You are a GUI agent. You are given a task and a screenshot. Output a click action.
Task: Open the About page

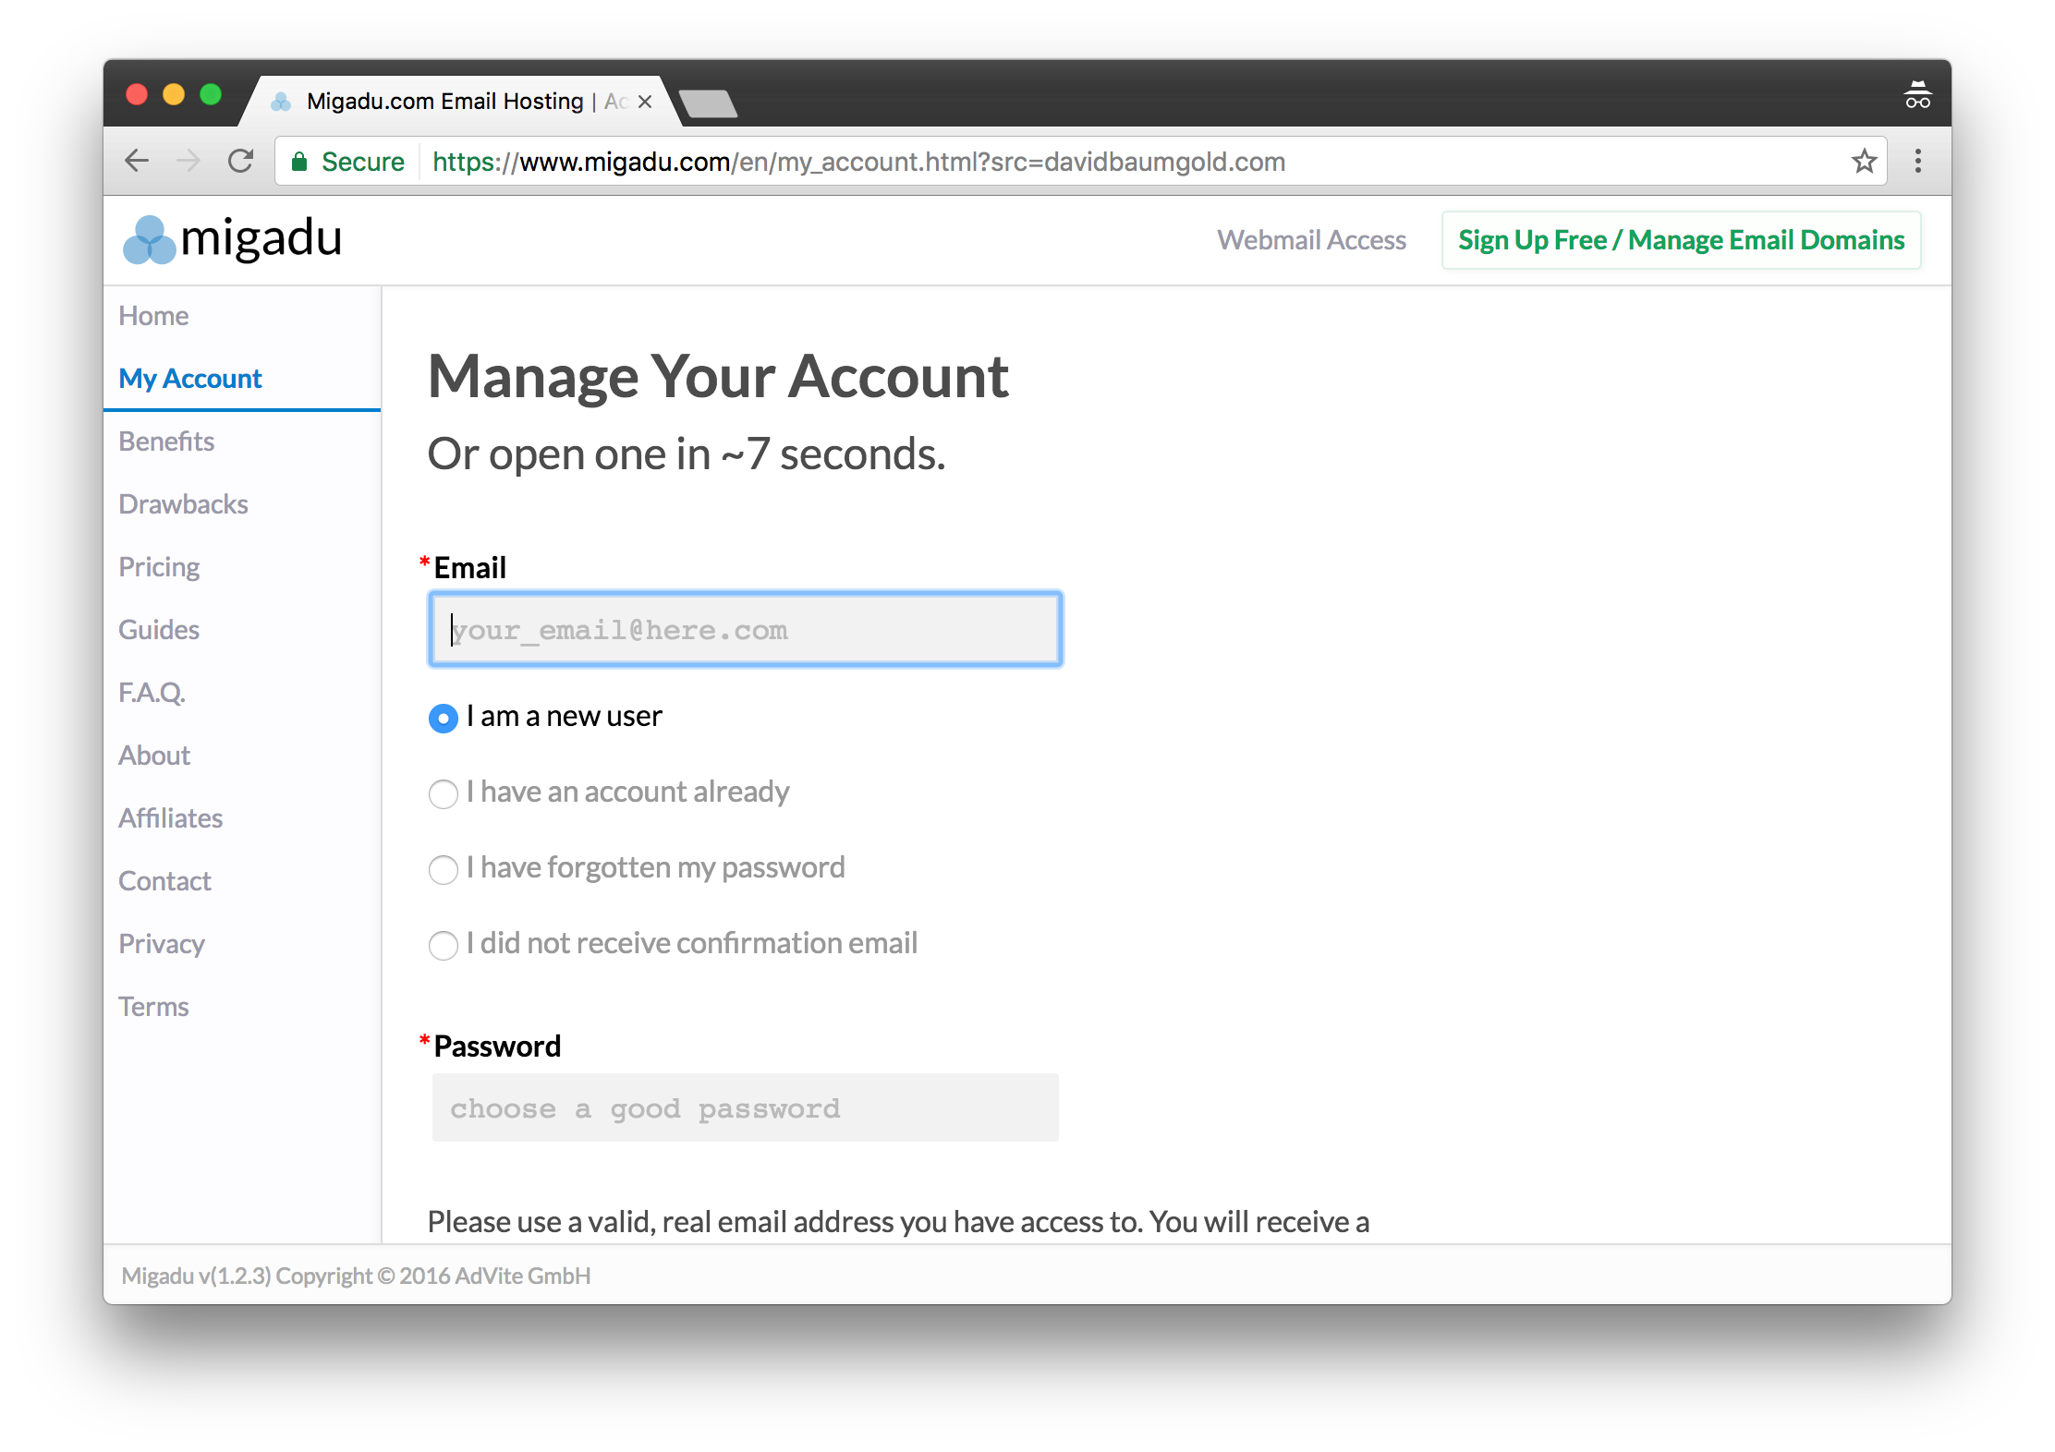point(154,756)
